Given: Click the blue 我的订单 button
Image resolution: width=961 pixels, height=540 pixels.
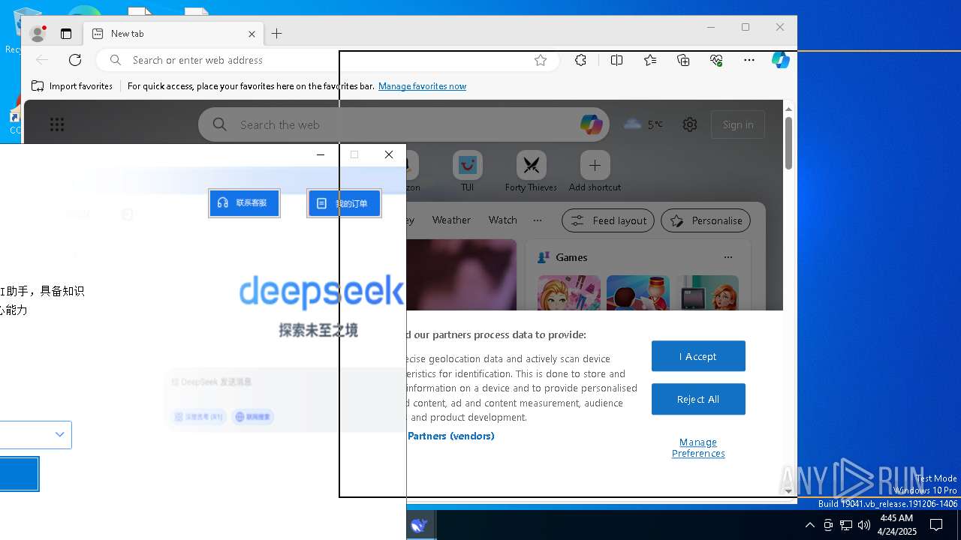Looking at the screenshot, I should [x=344, y=203].
